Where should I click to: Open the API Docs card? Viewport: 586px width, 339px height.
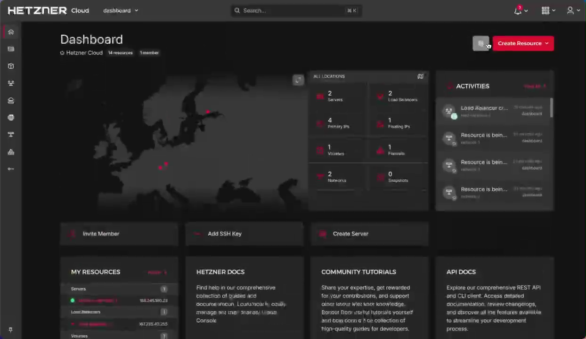495,298
